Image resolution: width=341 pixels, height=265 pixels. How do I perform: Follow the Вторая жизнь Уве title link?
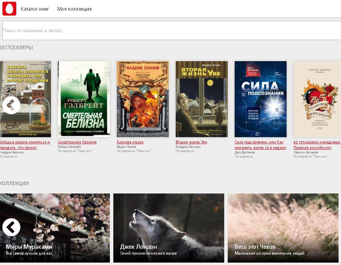[x=191, y=142]
